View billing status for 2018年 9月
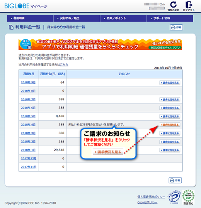The height and width of the screenshot is (208, 201). point(170,83)
